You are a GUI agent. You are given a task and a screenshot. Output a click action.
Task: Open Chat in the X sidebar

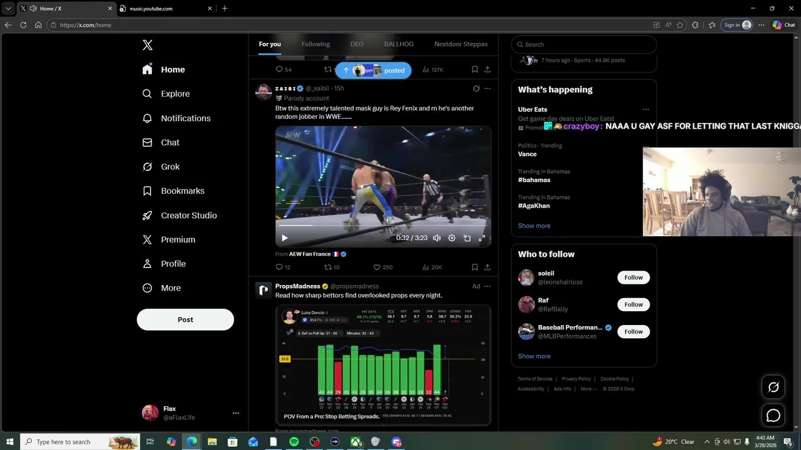click(161, 142)
